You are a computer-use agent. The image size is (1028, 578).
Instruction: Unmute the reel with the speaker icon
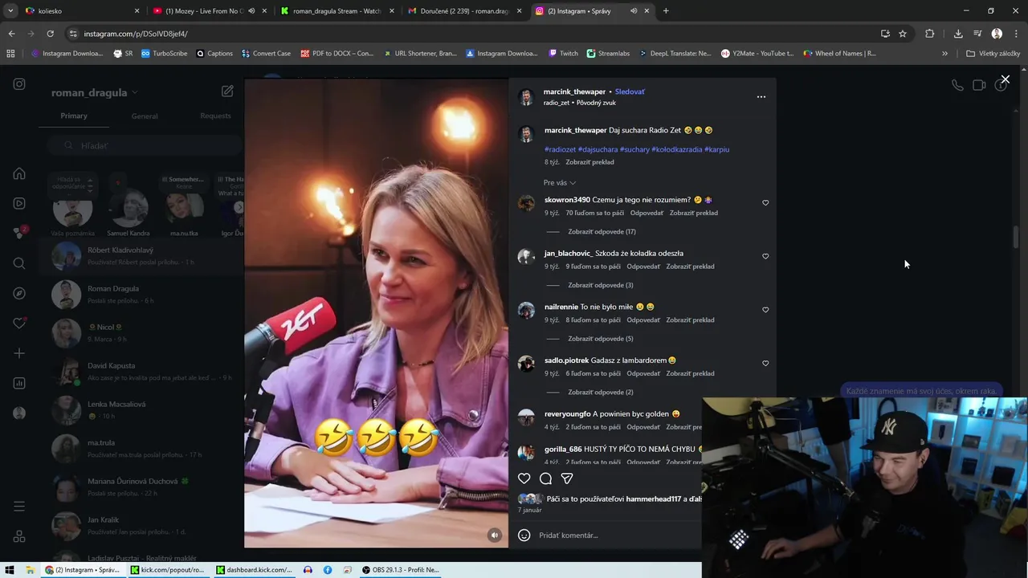click(x=495, y=535)
